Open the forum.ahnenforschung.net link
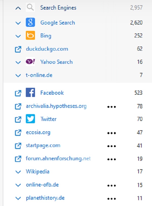The image size is (152, 206). click(x=58, y=159)
